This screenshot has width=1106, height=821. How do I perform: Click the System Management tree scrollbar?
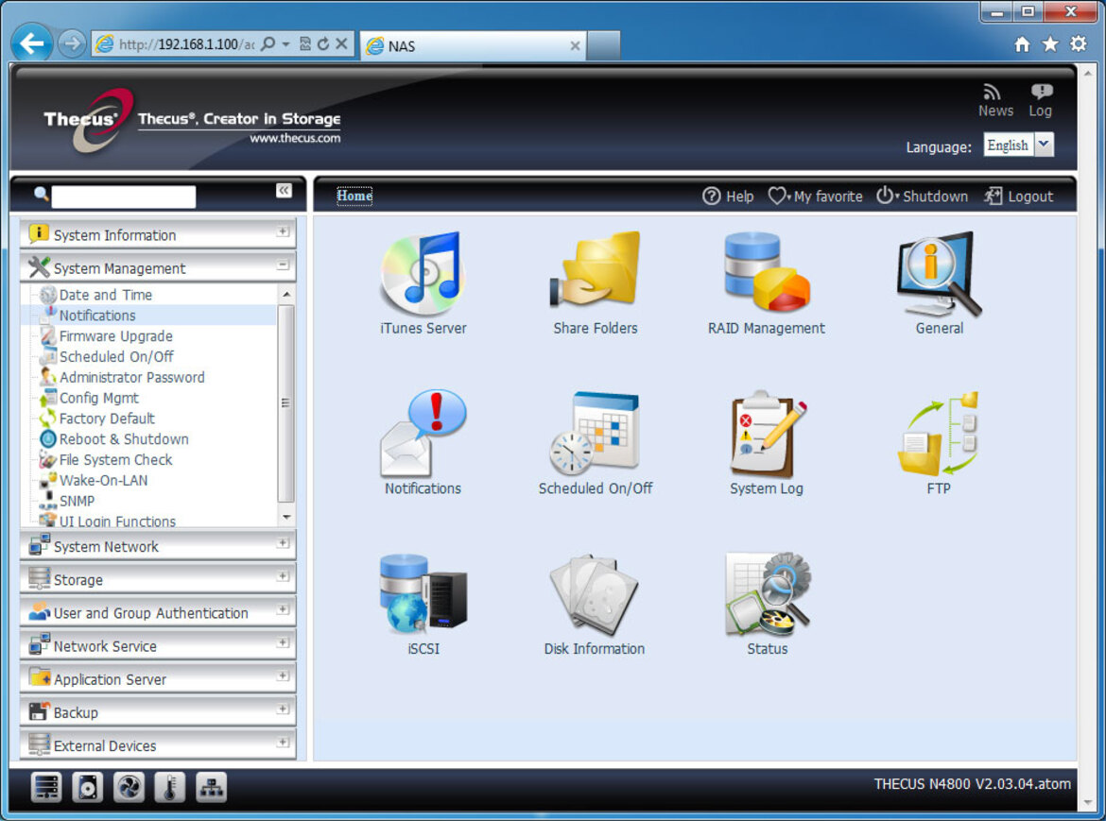coord(285,403)
